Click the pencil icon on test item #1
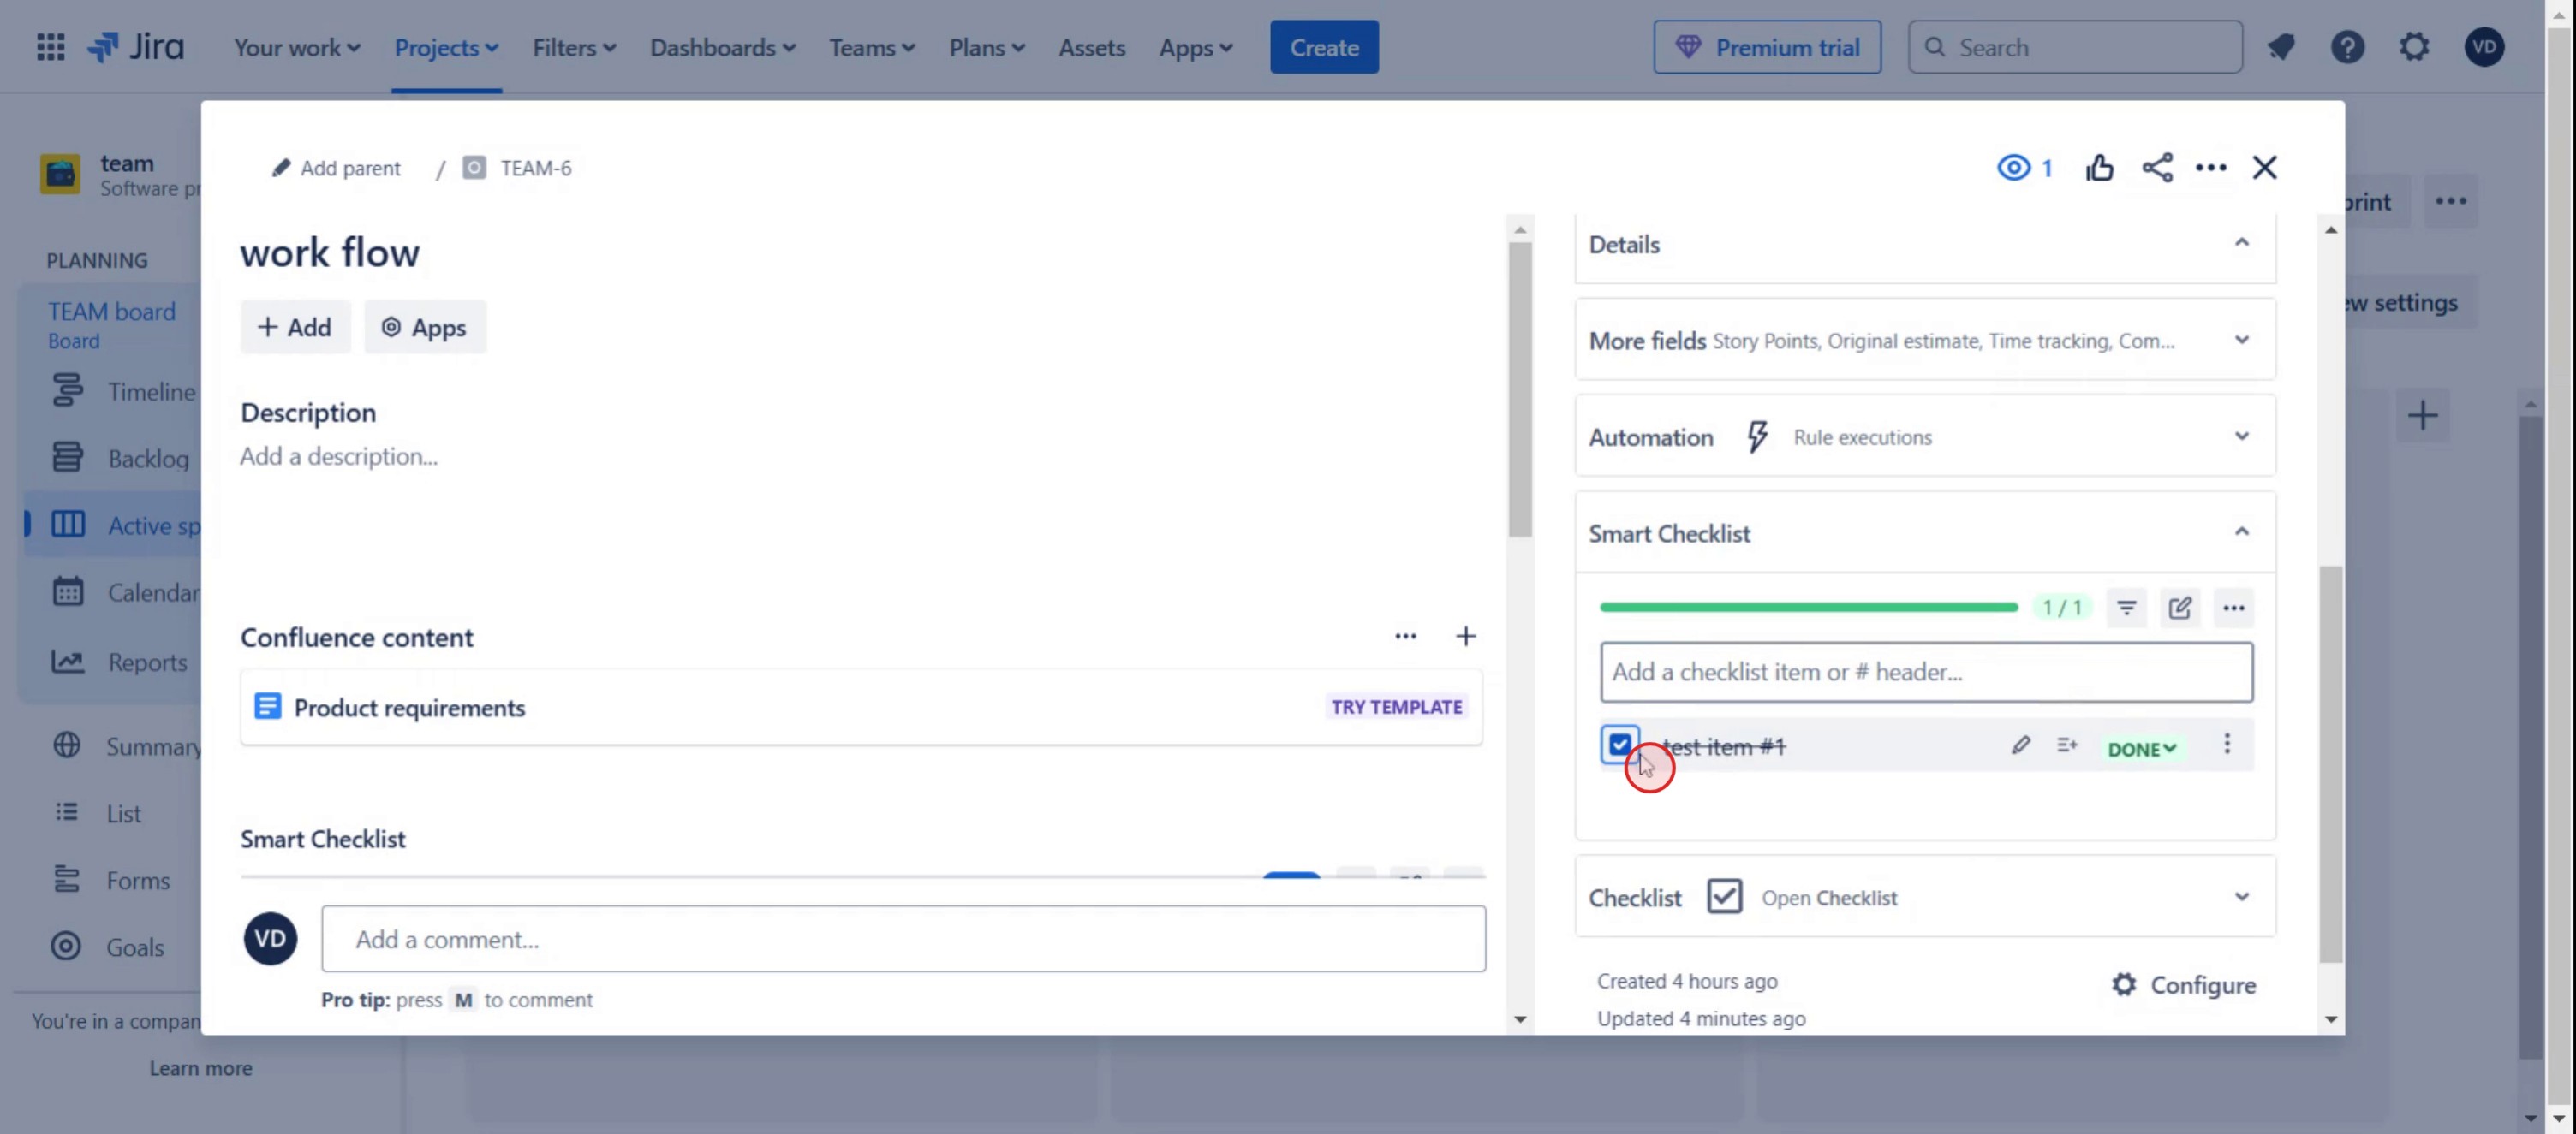 (2020, 745)
